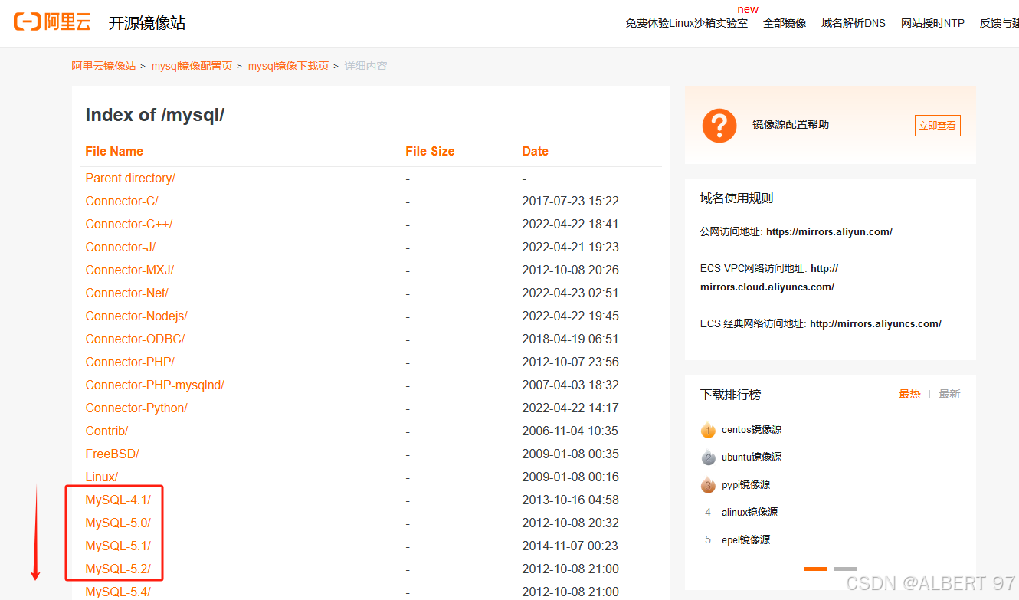Open the Connector-Python/ folder

pos(136,408)
